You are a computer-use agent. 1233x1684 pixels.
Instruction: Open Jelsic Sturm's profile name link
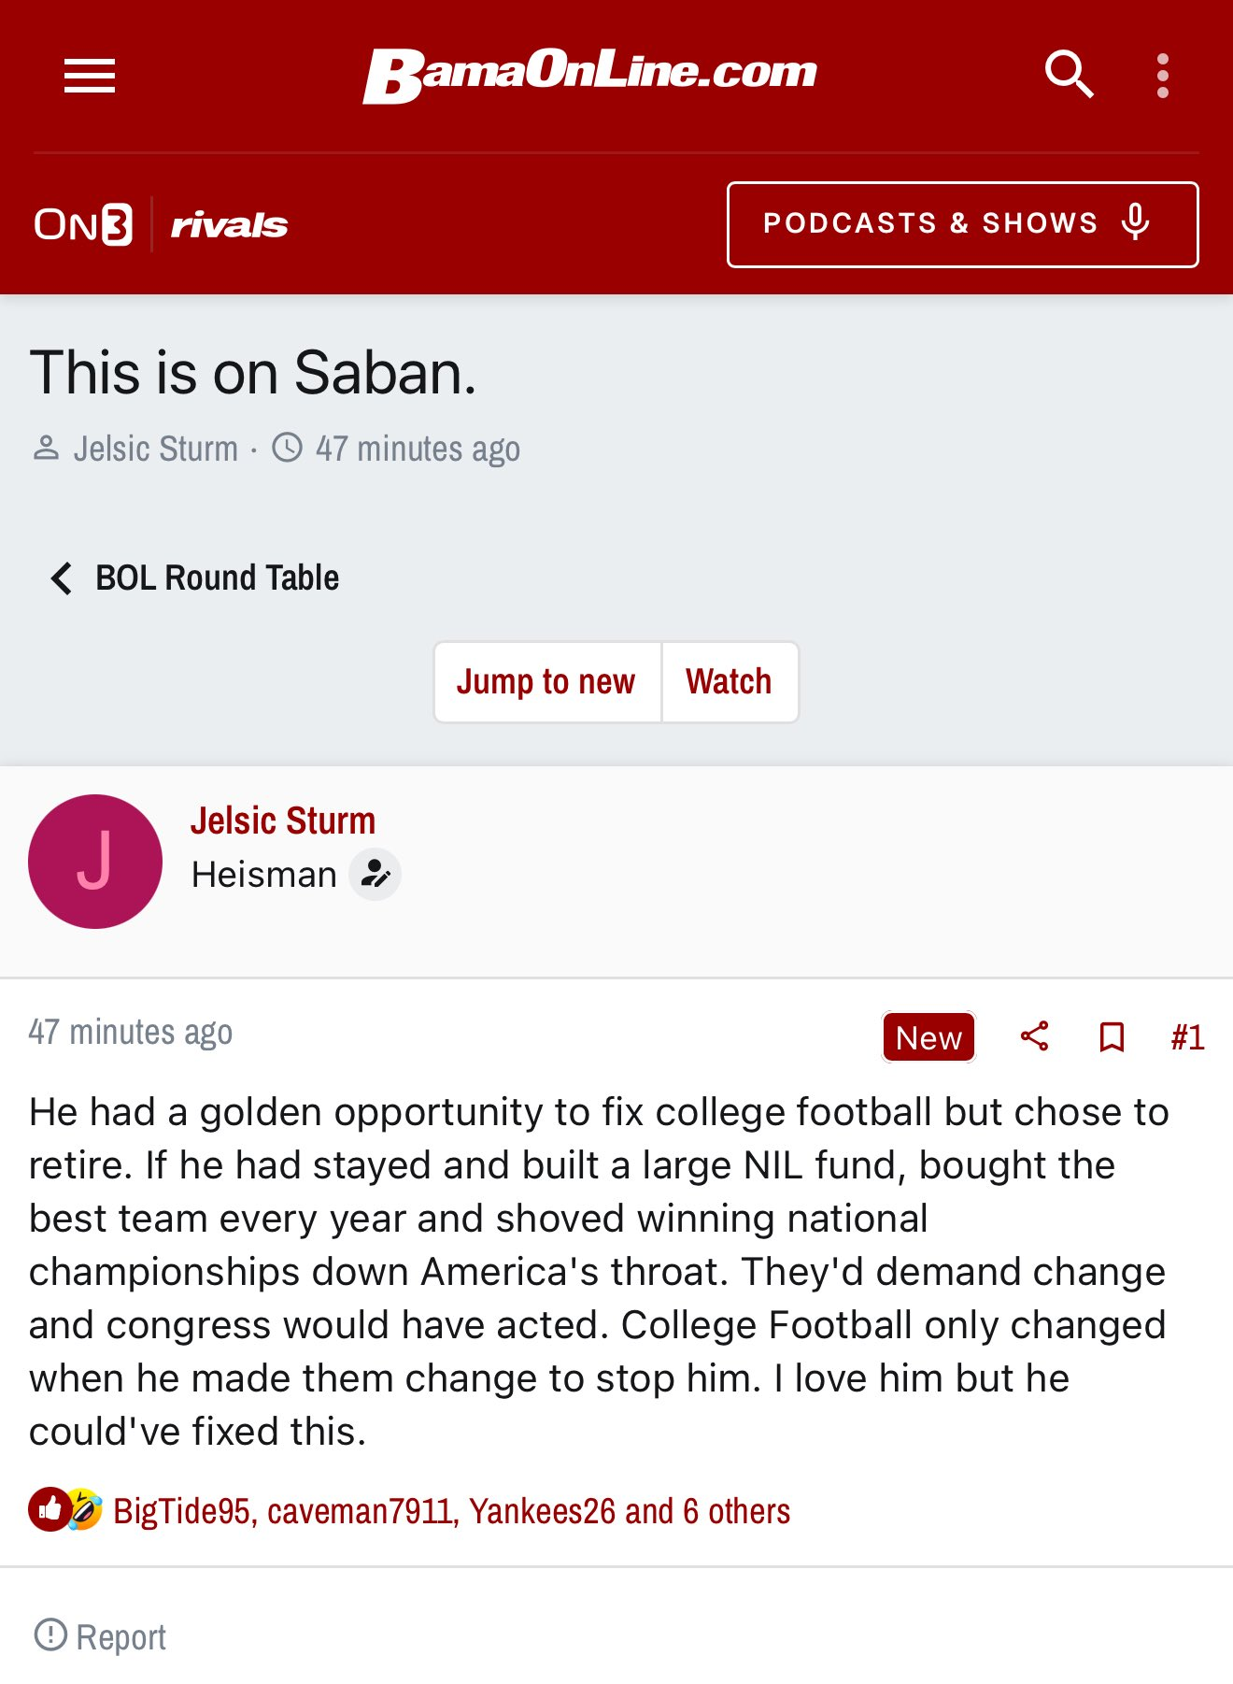pos(283,821)
